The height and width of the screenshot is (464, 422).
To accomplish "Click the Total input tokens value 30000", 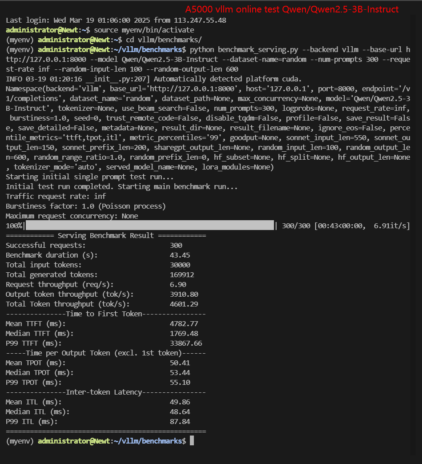I will click(x=180, y=265).
